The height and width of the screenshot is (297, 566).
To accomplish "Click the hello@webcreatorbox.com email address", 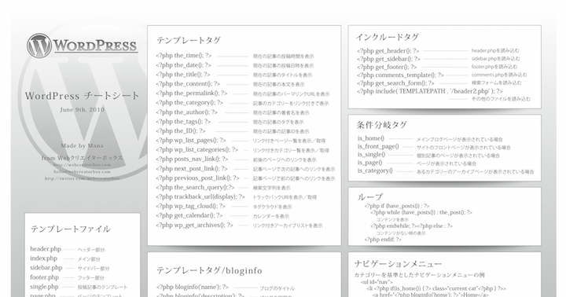I will point(83,172).
